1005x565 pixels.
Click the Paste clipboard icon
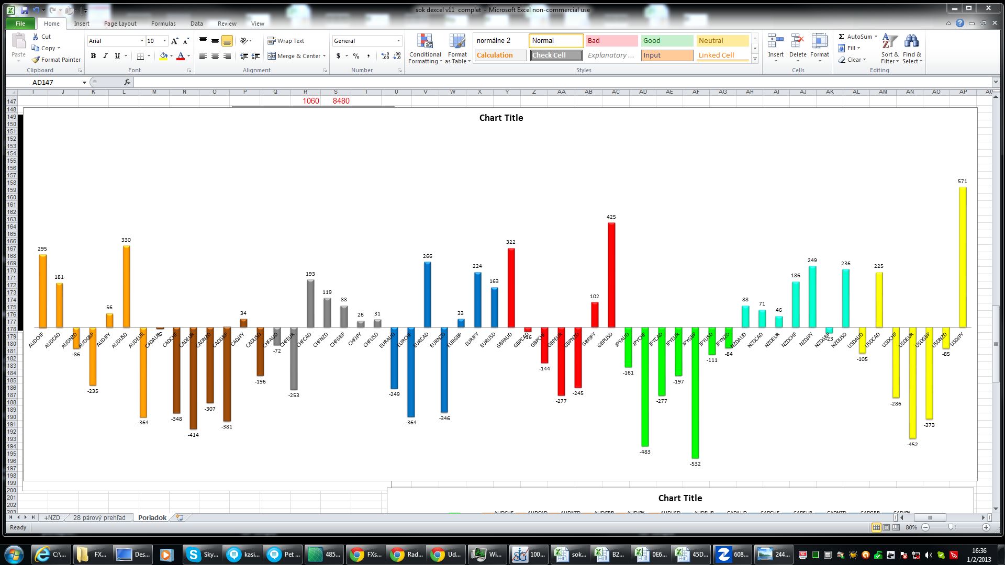click(18, 41)
